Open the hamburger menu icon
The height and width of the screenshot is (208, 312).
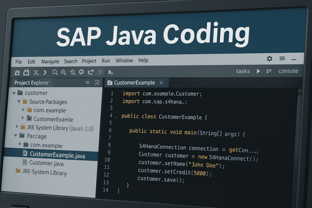[282, 58]
